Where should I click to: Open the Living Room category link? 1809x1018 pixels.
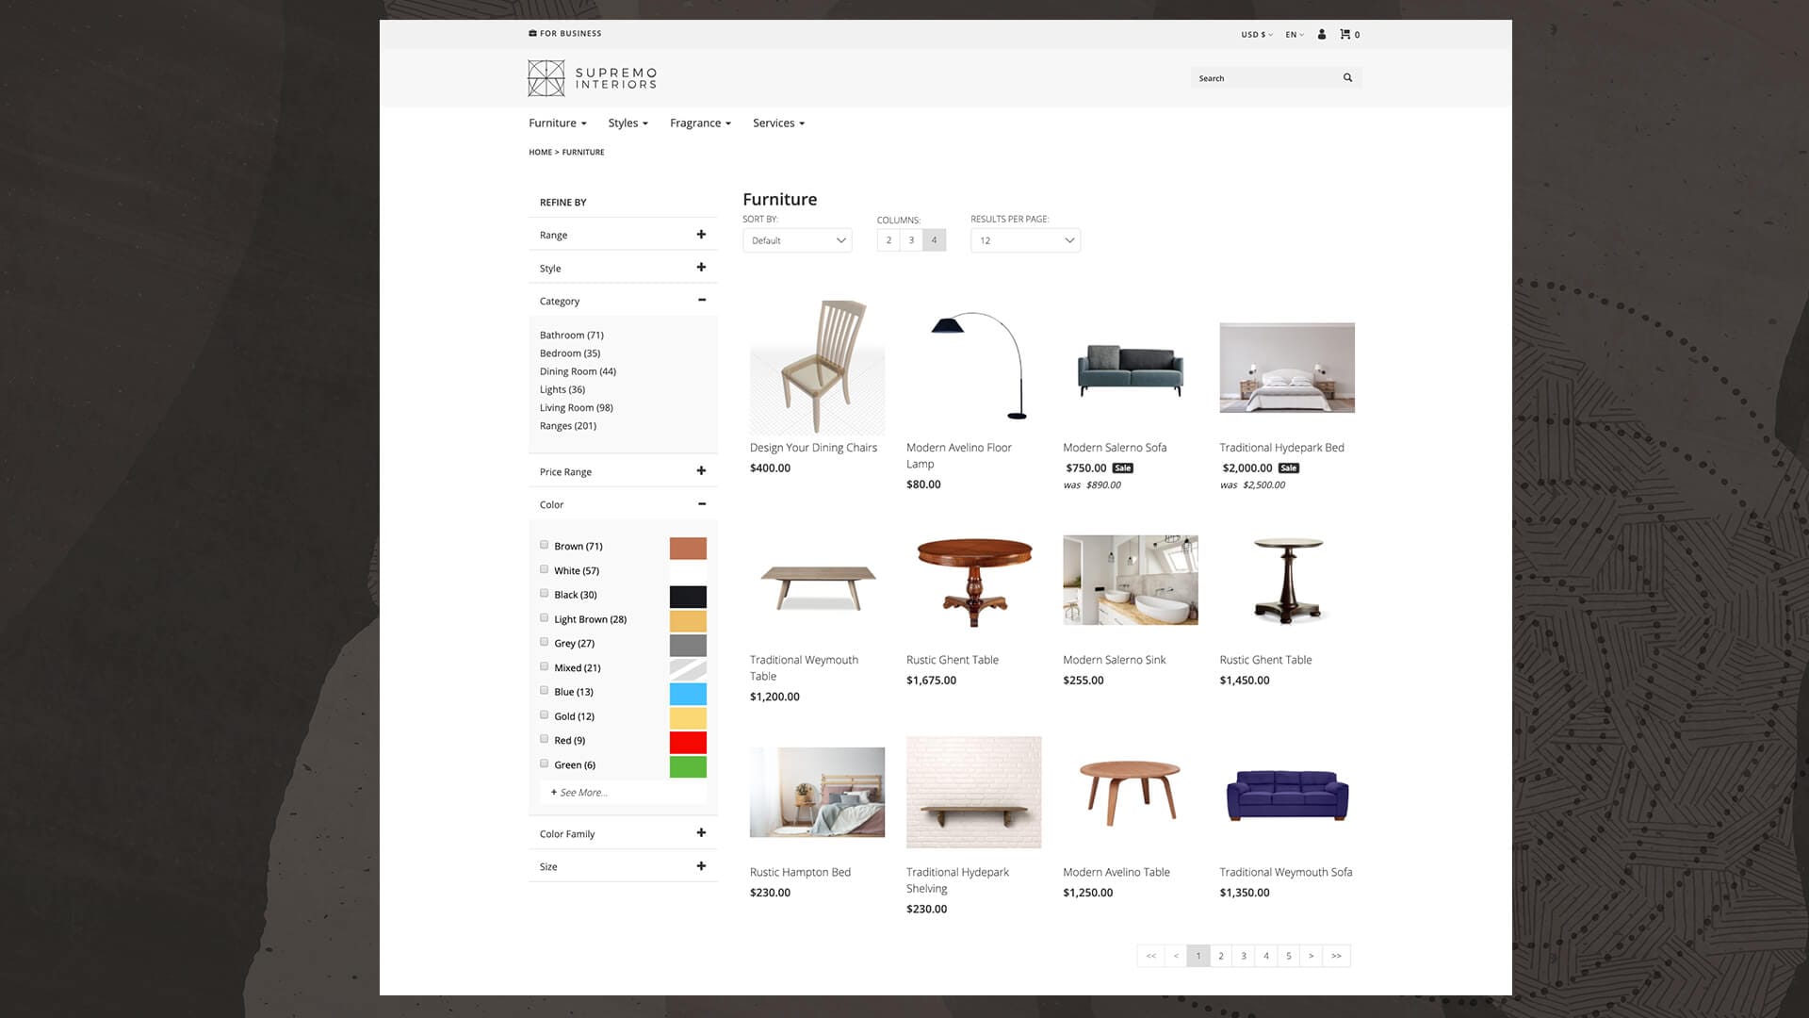click(x=576, y=407)
